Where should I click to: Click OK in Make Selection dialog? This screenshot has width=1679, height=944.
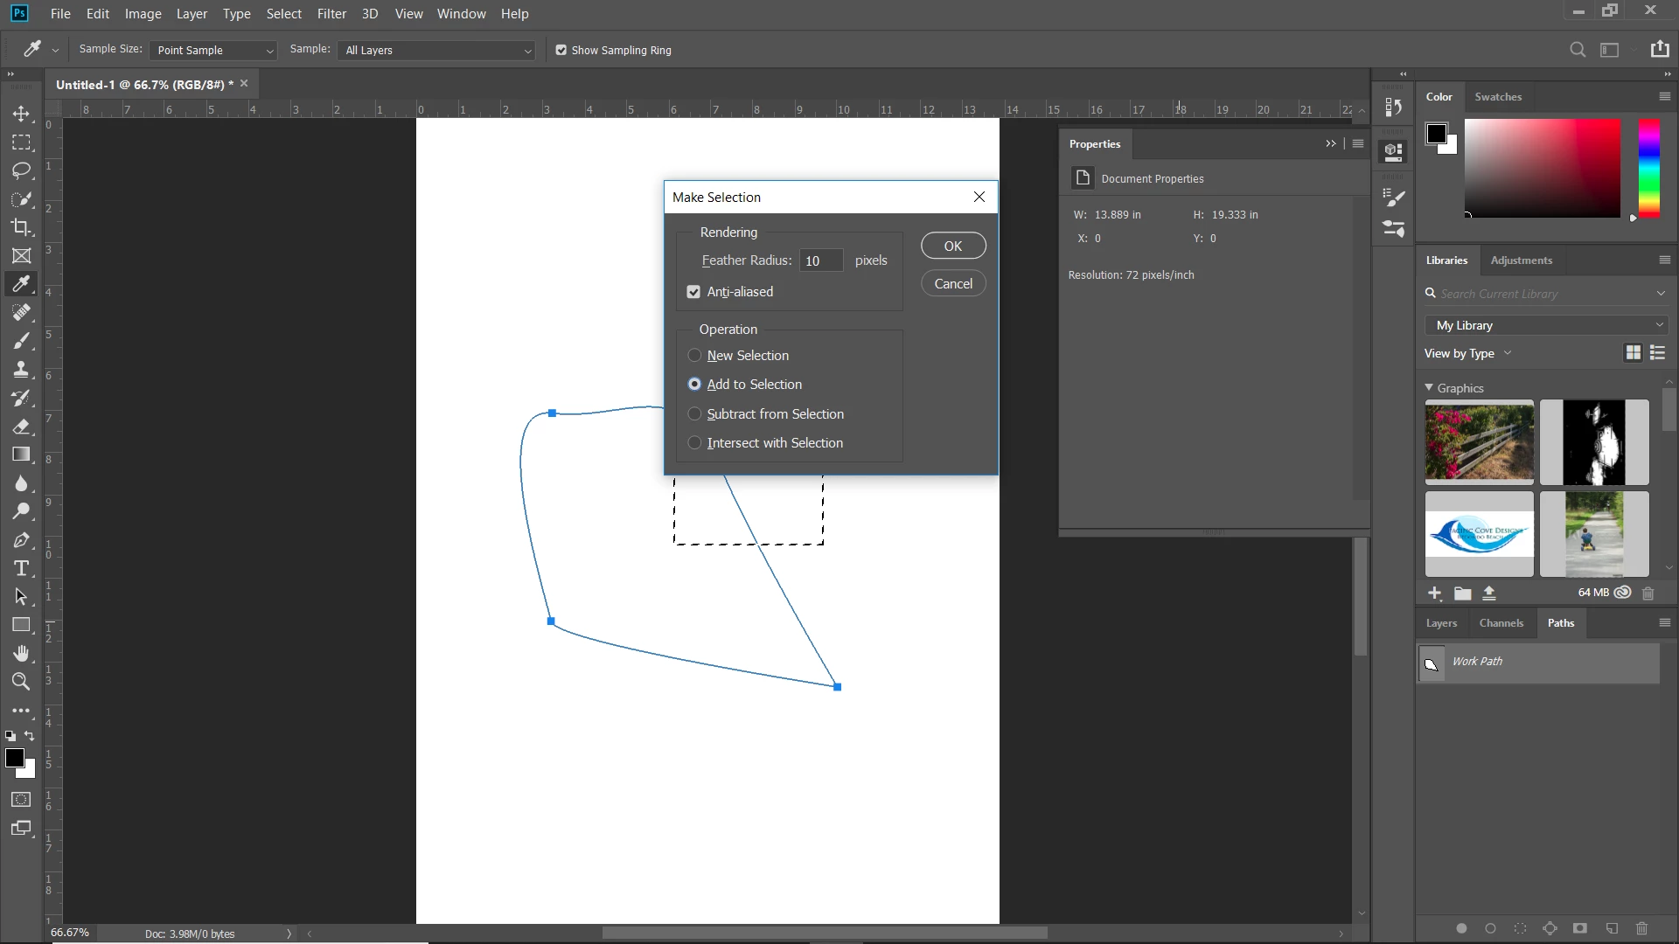coord(953,246)
